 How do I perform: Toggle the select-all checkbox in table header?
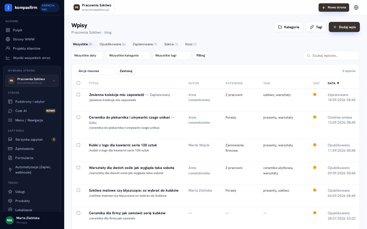[x=78, y=83]
